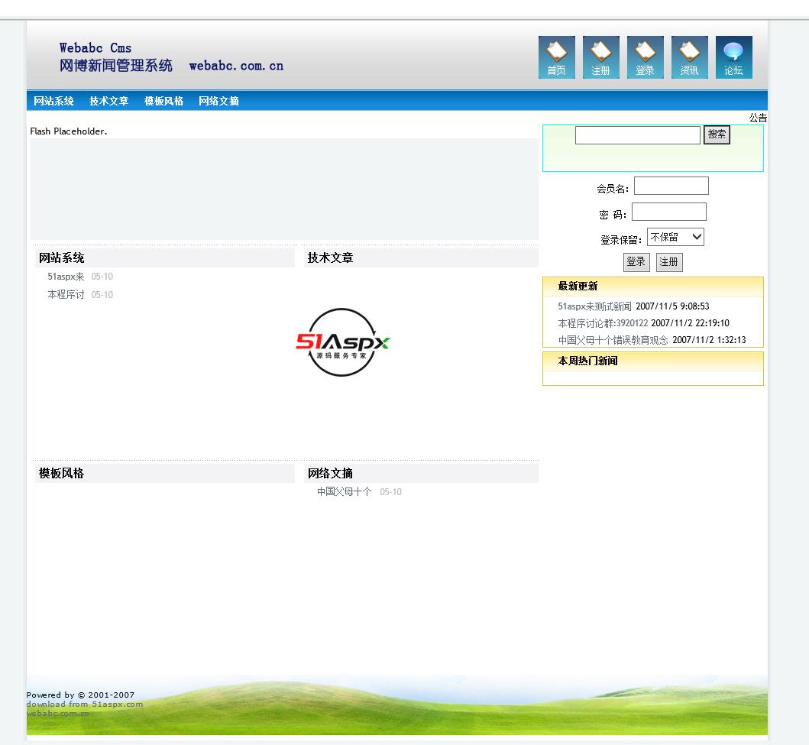Click the 注册 register icon in header

(x=601, y=57)
